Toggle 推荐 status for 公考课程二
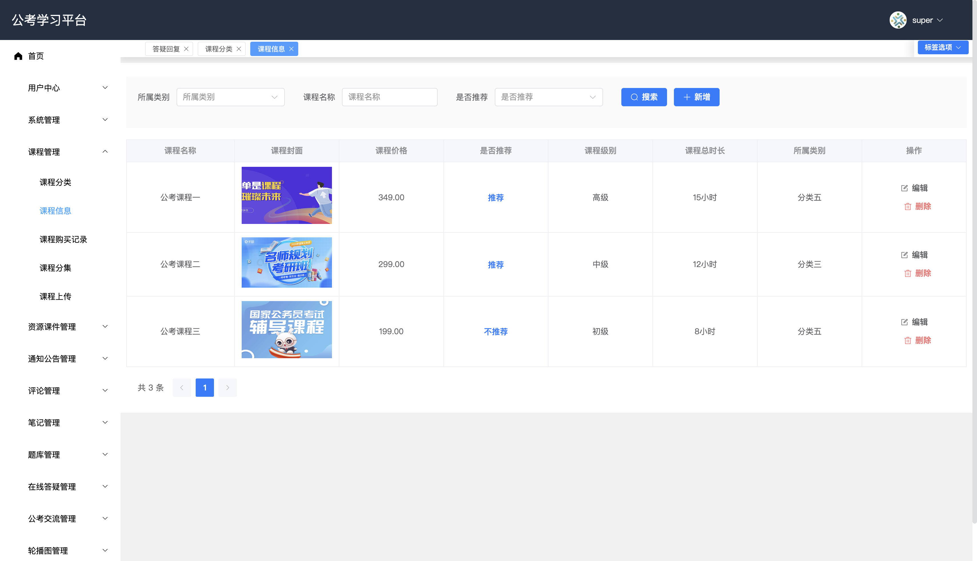 pyautogui.click(x=496, y=265)
